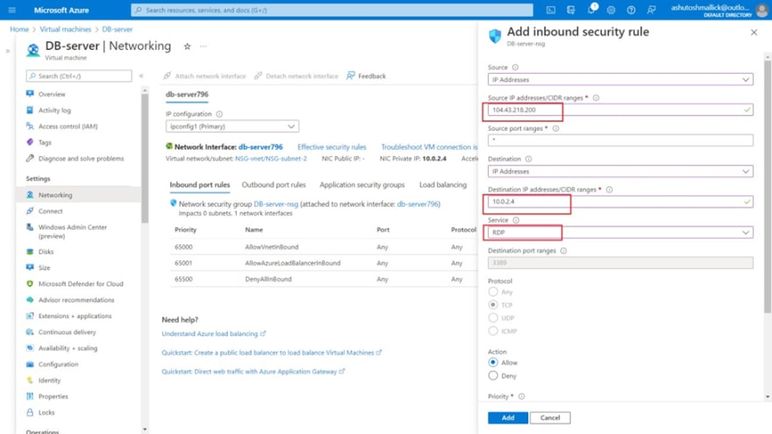
Task: Choose the Deny action radio button
Action: pos(493,375)
